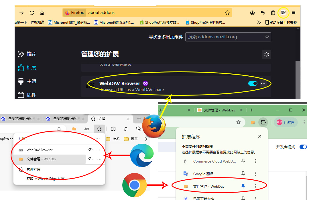Open a new tab in Edge

[139, 119]
